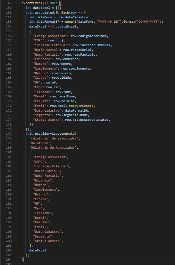Click row.razaoSocial on line 159

click(77, 50)
